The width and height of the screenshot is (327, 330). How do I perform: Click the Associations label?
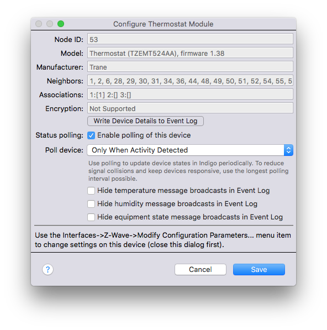coord(61,95)
